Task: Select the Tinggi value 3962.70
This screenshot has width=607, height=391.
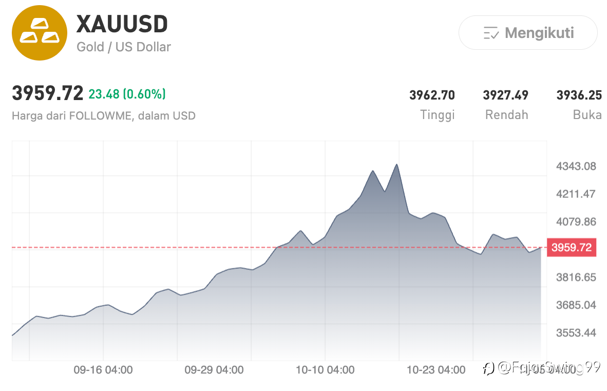Action: [432, 95]
